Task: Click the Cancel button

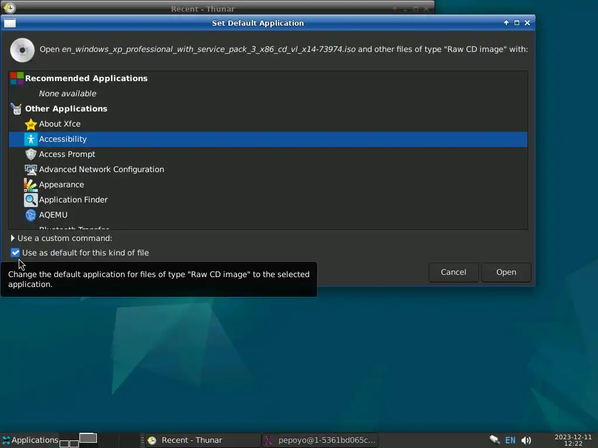Action: 453,272
